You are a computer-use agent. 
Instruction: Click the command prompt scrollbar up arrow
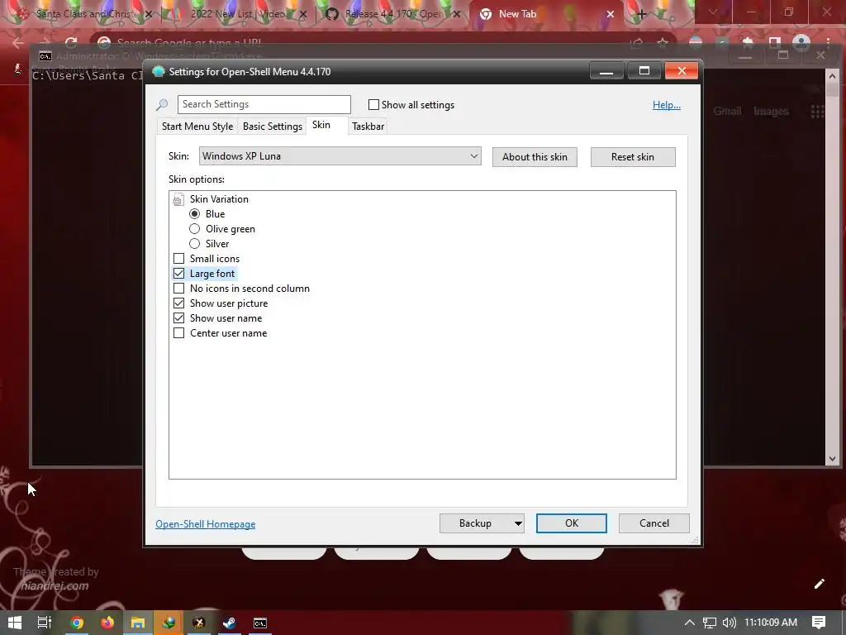pos(832,76)
